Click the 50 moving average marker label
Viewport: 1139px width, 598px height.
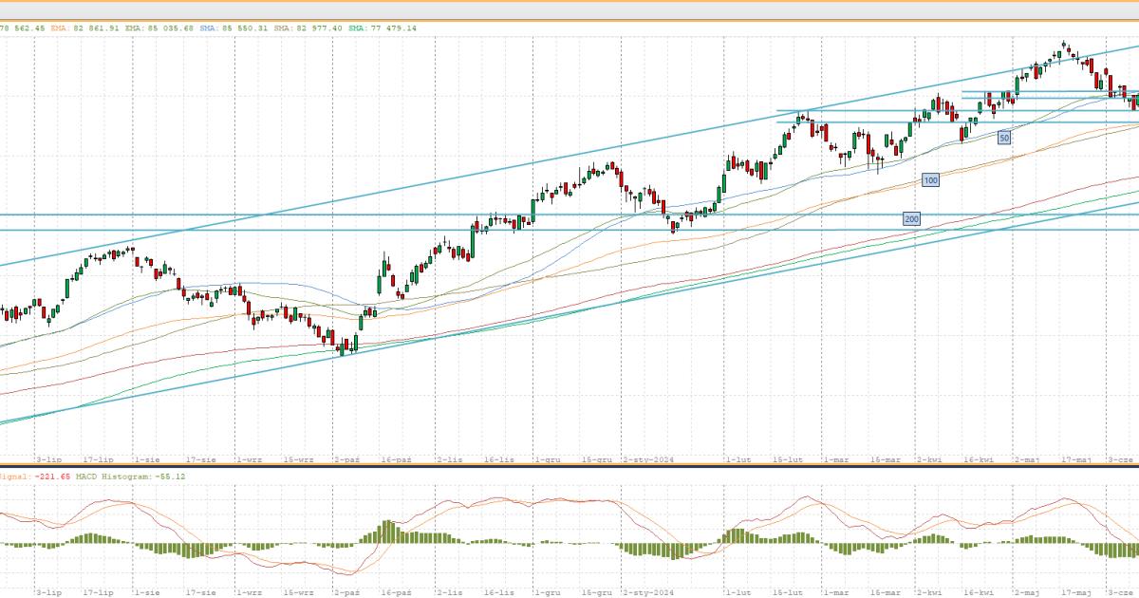(x=1003, y=138)
